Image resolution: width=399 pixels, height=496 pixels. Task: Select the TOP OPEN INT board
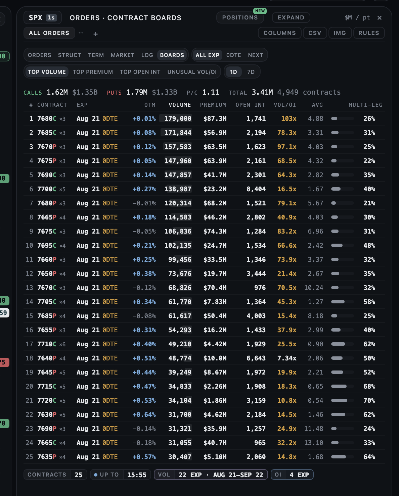140,72
